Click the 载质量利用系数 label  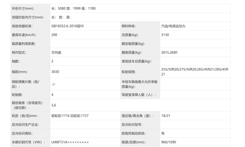tap(24, 44)
